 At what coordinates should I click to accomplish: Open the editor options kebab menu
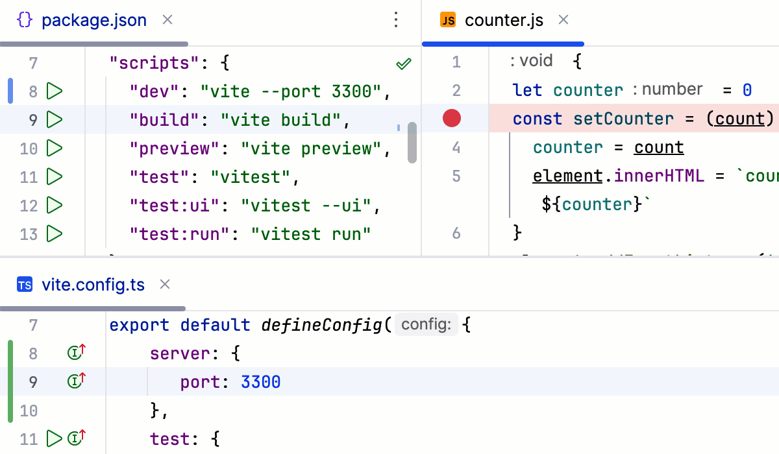(396, 20)
